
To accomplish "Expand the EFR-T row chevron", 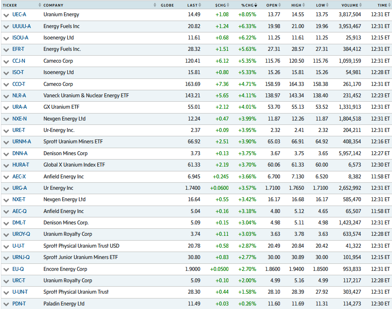I will pos(6,50).
